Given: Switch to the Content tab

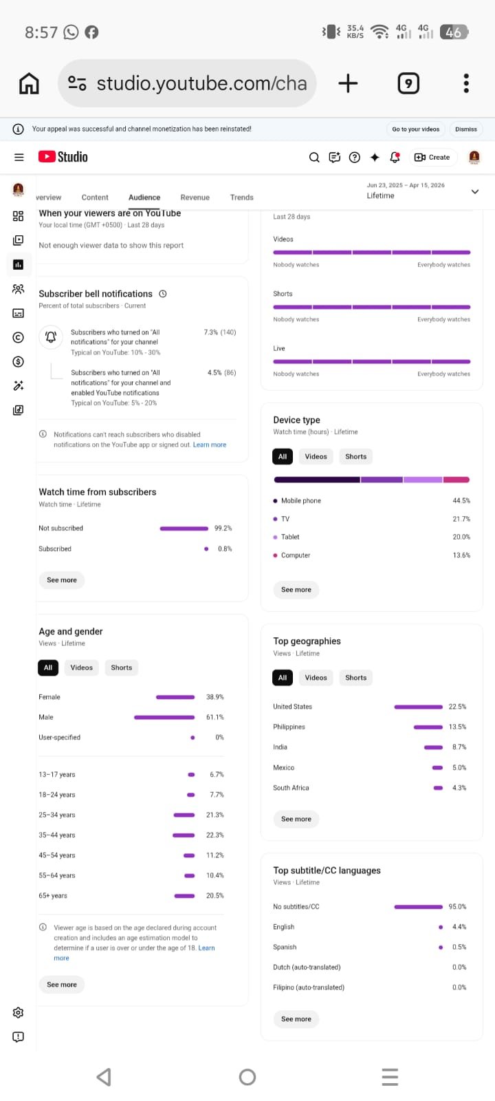Looking at the screenshot, I should 95,197.
